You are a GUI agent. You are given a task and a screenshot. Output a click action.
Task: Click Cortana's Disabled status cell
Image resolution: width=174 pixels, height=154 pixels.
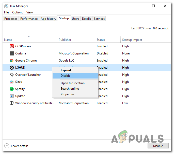pyautogui.click(x=102, y=53)
